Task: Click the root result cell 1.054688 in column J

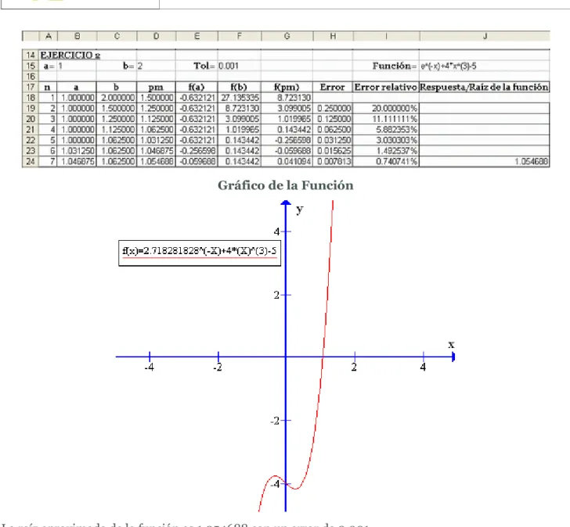Action: click(484, 162)
